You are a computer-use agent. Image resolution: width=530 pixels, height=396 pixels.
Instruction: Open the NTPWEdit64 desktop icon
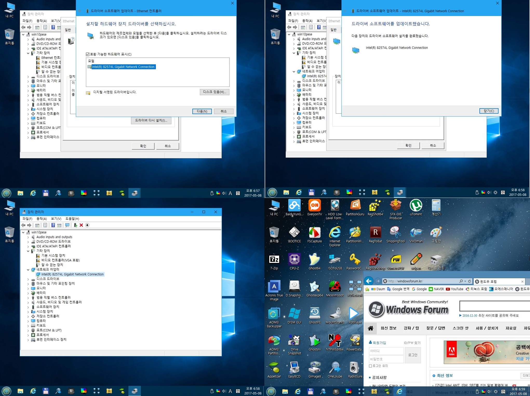[335, 343]
